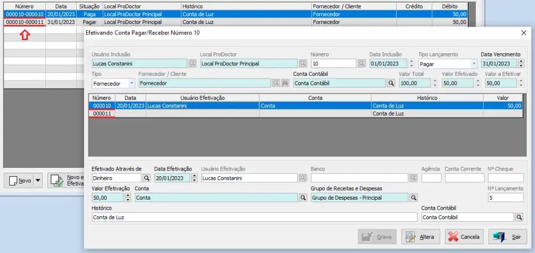This screenshot has width=535, height=253.
Task: Click Usuário Efetivação column header
Action: (x=202, y=98)
